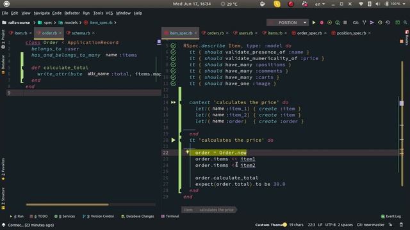Open the Database Changes tool window
This screenshot has height=230, width=410.
point(138,216)
